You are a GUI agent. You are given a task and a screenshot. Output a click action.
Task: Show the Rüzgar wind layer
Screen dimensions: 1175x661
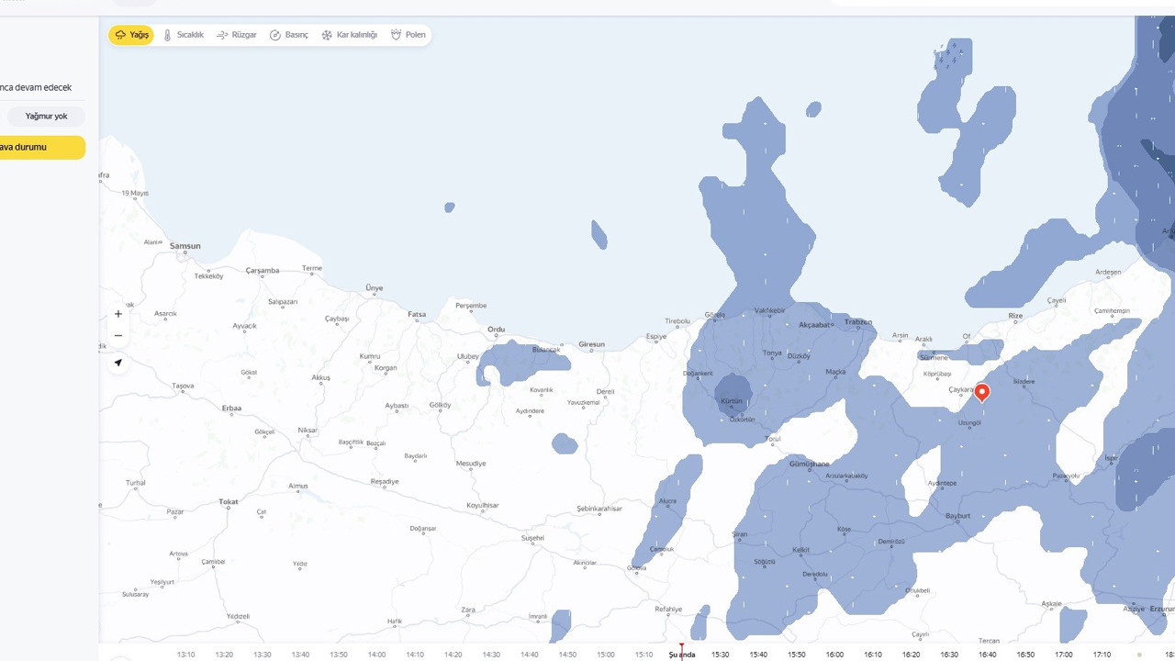pos(236,35)
